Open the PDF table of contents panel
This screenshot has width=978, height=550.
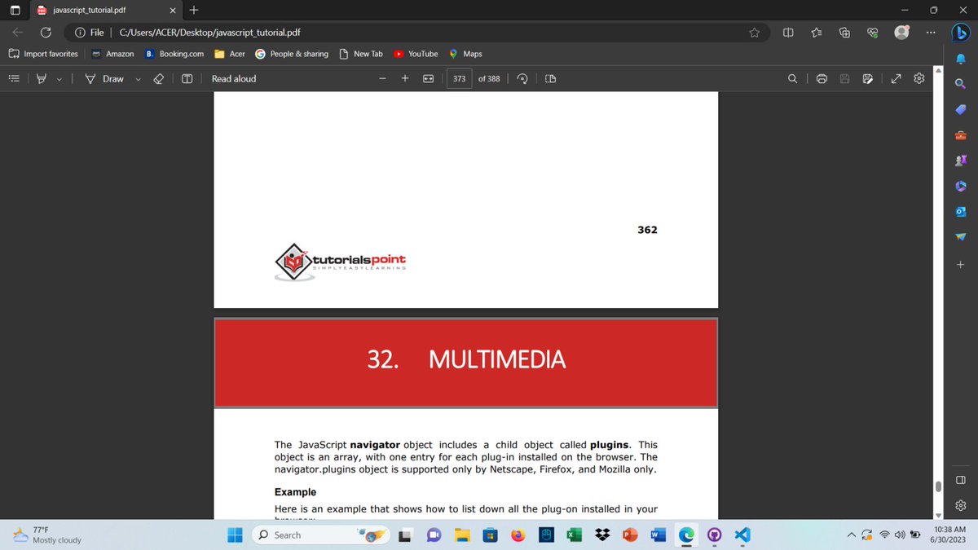click(14, 79)
